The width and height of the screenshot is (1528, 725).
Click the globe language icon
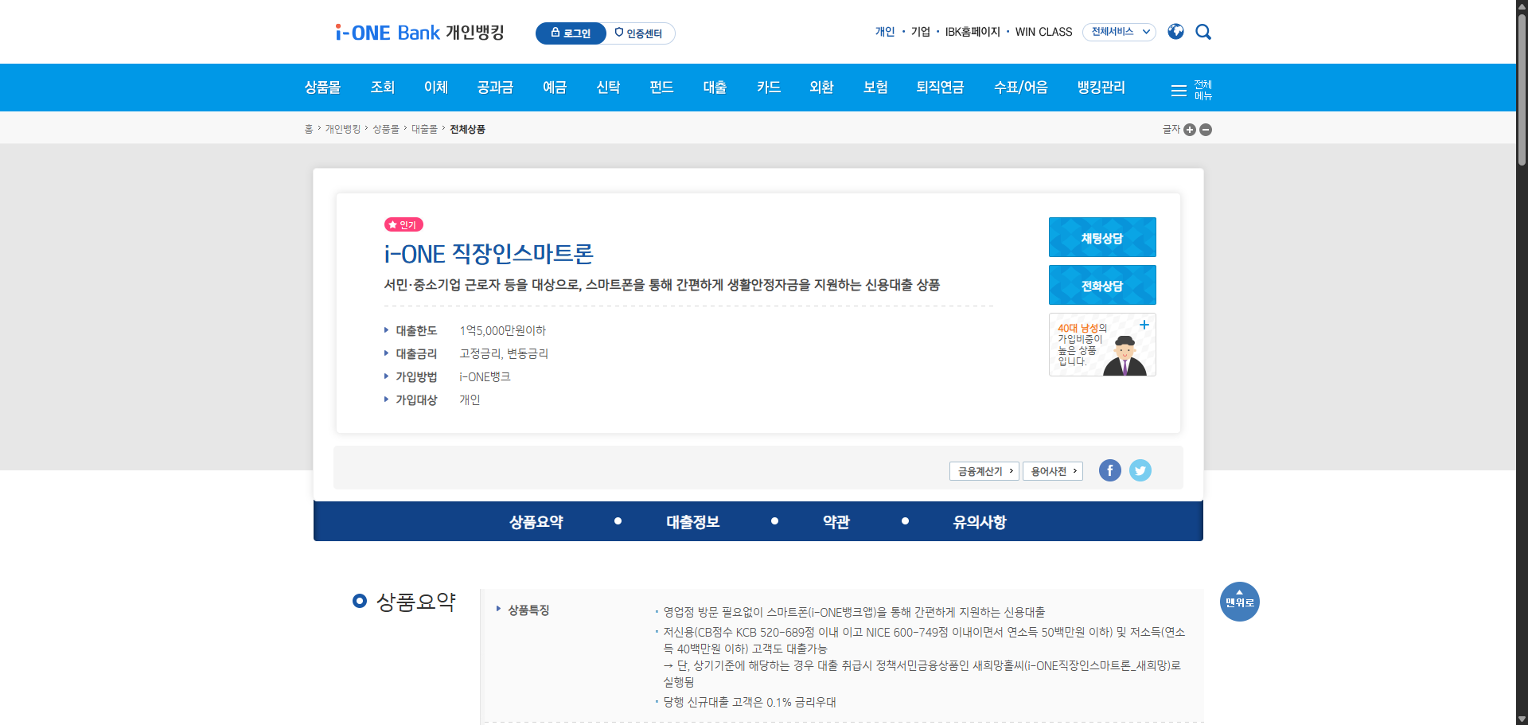(x=1175, y=32)
